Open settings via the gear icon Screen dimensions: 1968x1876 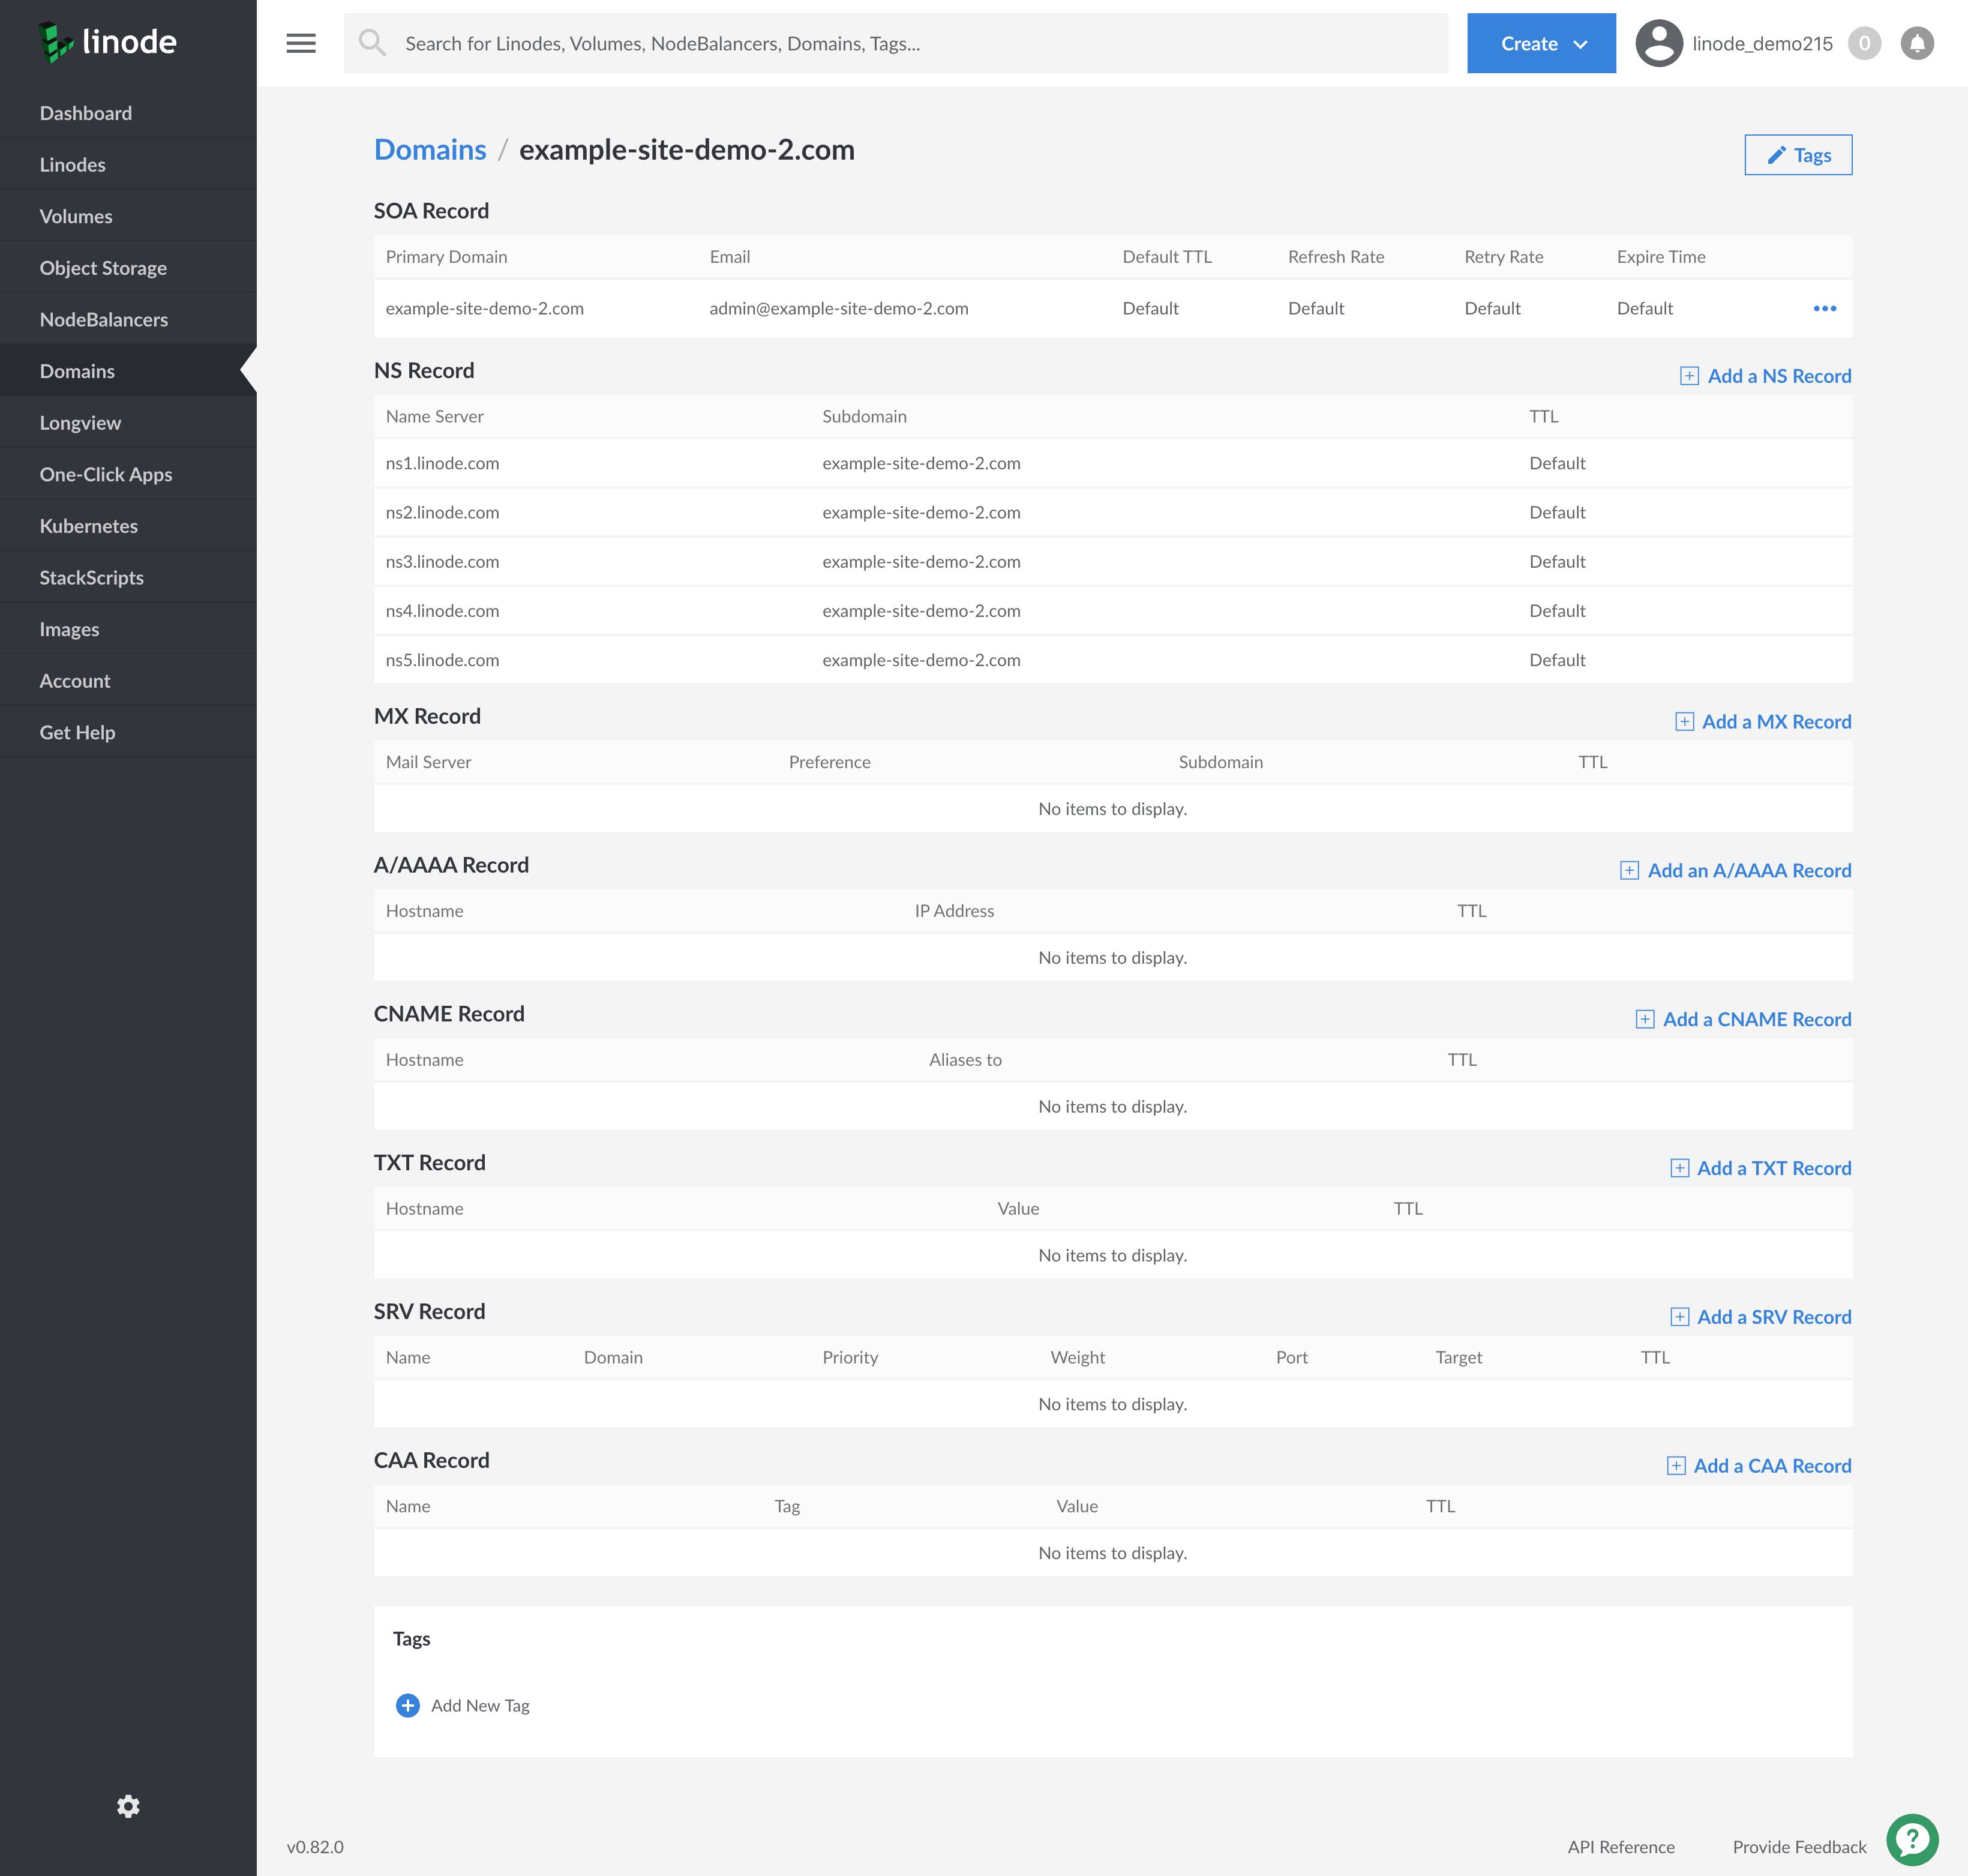[128, 1806]
